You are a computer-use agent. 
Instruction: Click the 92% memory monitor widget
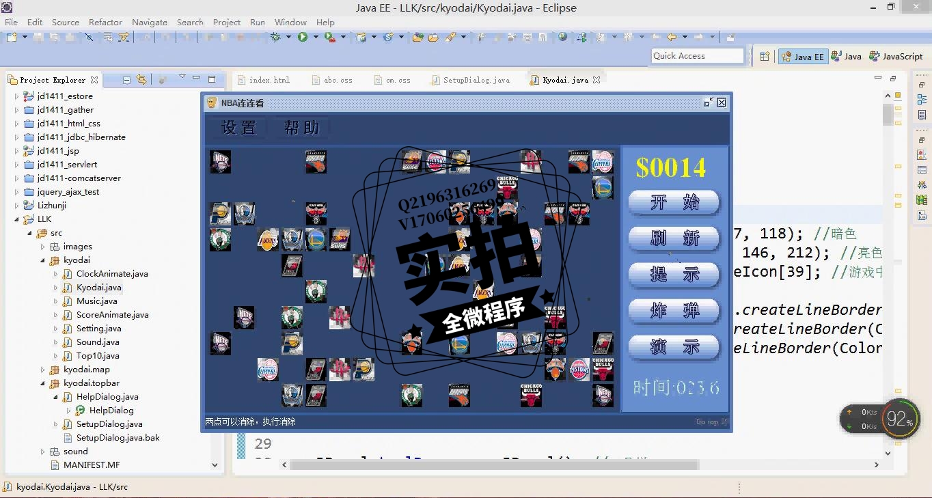pos(900,419)
